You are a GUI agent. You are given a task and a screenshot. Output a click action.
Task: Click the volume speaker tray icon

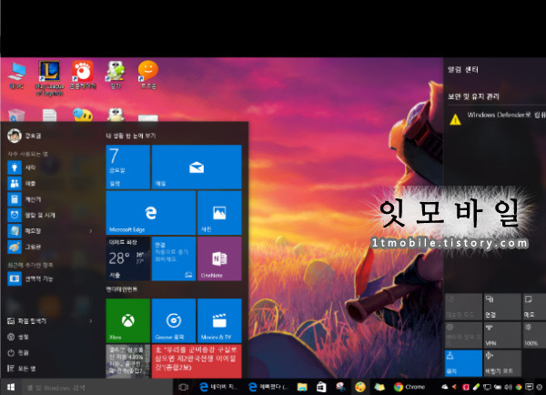[x=509, y=387]
